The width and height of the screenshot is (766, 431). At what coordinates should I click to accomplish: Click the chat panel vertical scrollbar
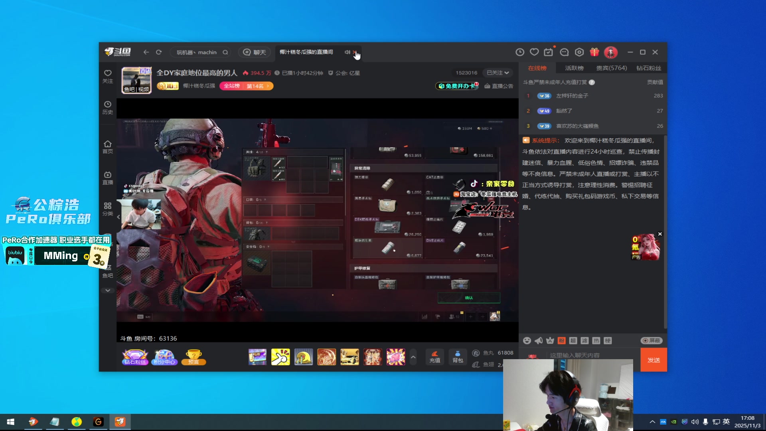665,231
